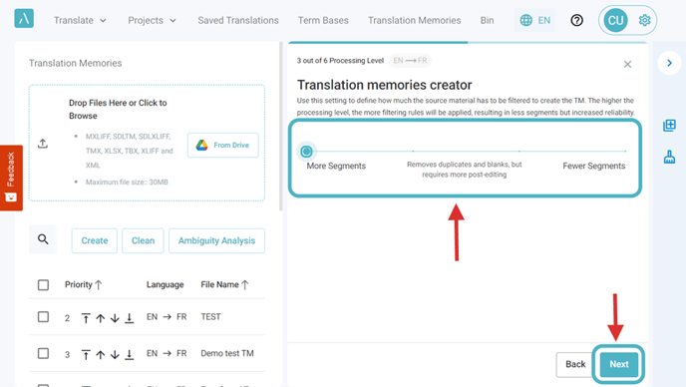686x387 pixels.
Task: Open the help question mark icon
Action: click(576, 20)
